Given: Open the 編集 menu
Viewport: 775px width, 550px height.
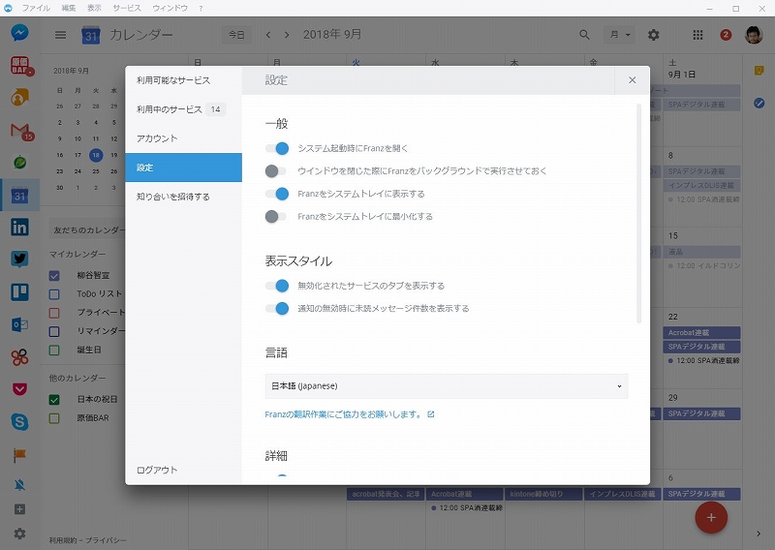Looking at the screenshot, I should coord(69,8).
